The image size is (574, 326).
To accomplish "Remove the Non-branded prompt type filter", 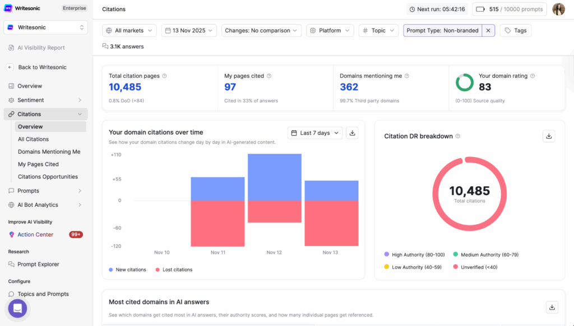I will pyautogui.click(x=488, y=30).
